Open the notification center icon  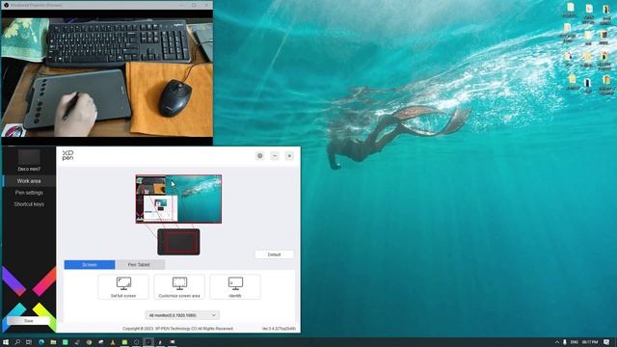tap(606, 342)
